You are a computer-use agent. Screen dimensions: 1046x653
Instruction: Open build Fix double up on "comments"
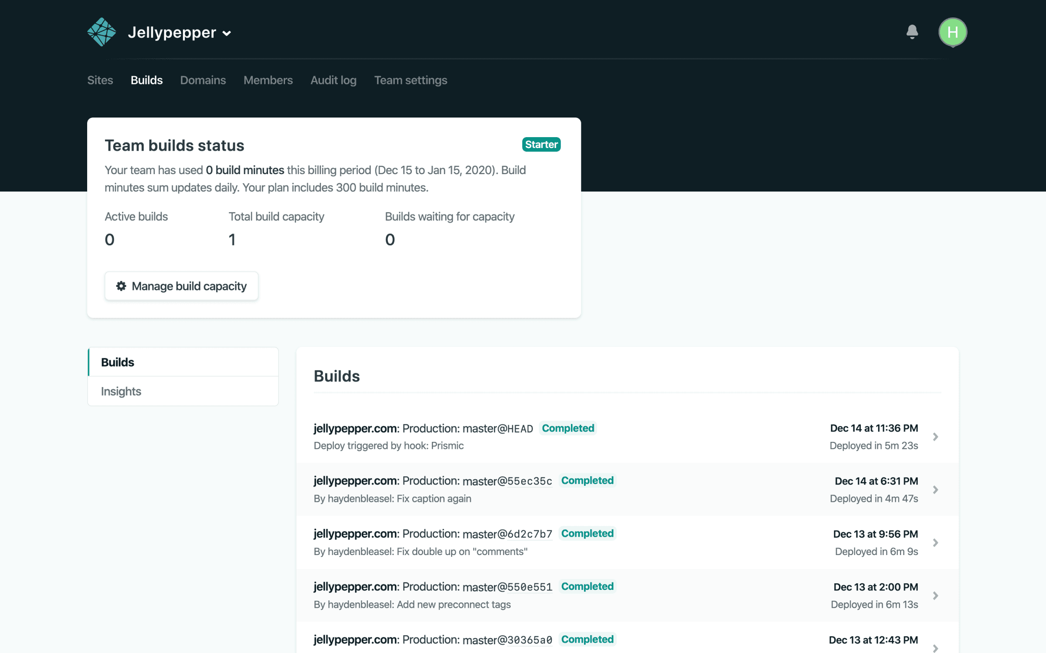627,542
